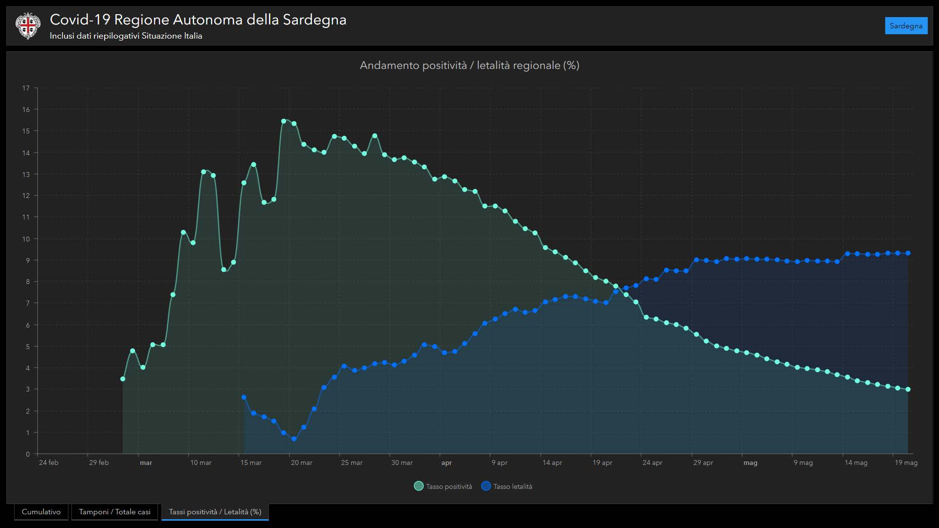This screenshot has height=528, width=939.
Task: Click the '24 feb' label on the time axis
Action: coord(48,462)
